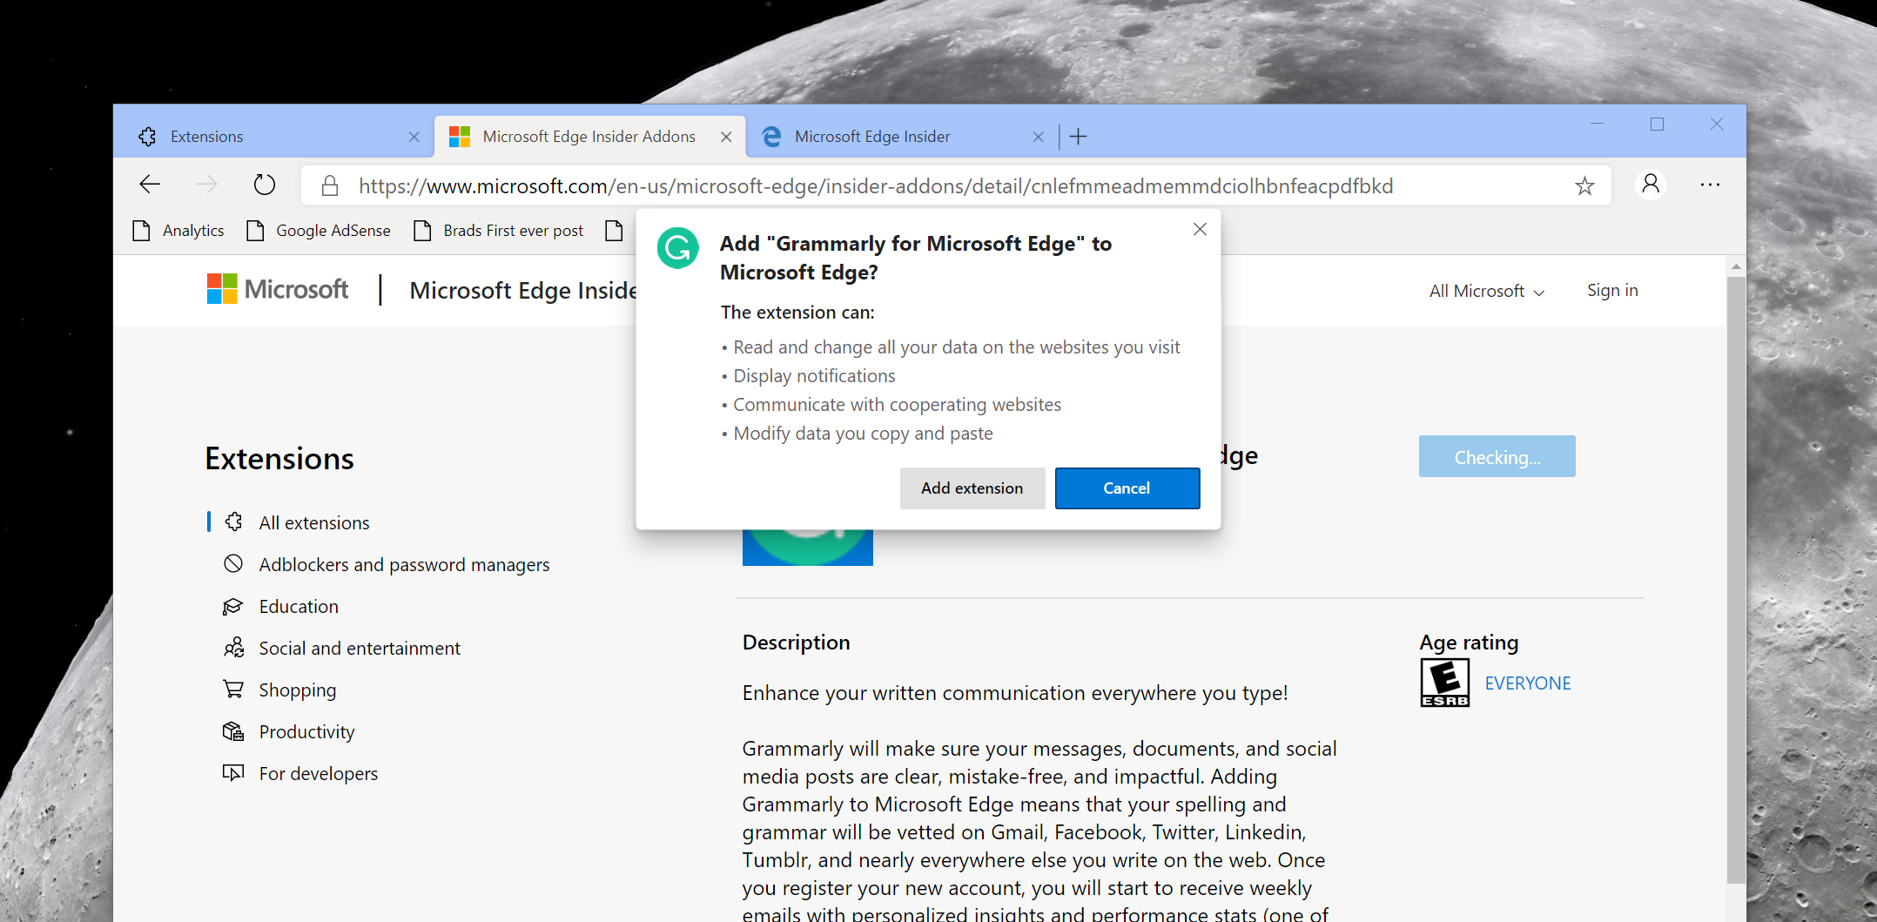Expand the All Microsoft dropdown
The width and height of the screenshot is (1877, 922).
1486,291
